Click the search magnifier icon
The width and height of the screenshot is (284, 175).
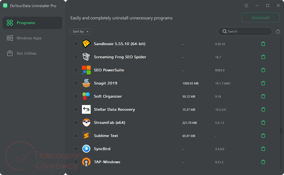[x=225, y=31]
